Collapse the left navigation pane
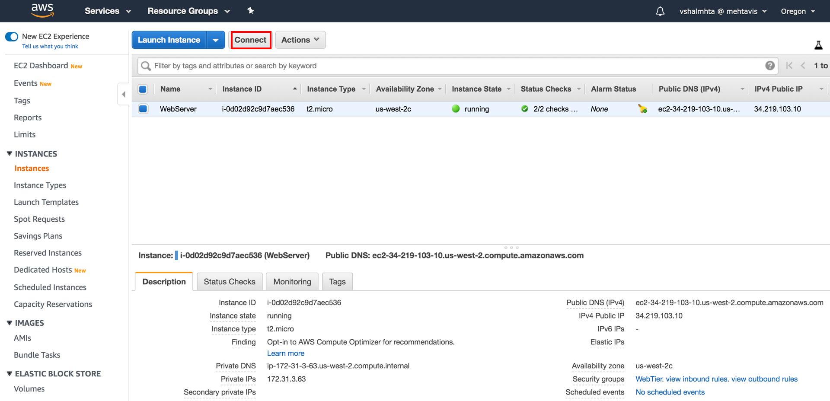Viewport: 830px width, 401px height. click(x=124, y=94)
